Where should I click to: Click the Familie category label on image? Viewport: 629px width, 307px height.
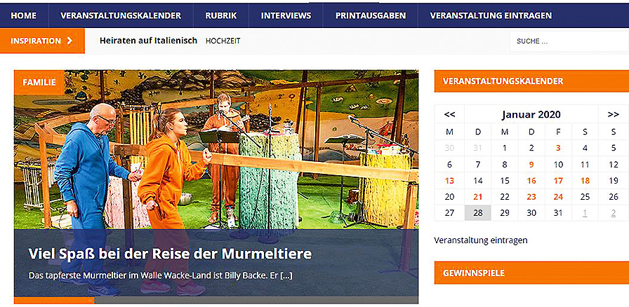tap(39, 82)
